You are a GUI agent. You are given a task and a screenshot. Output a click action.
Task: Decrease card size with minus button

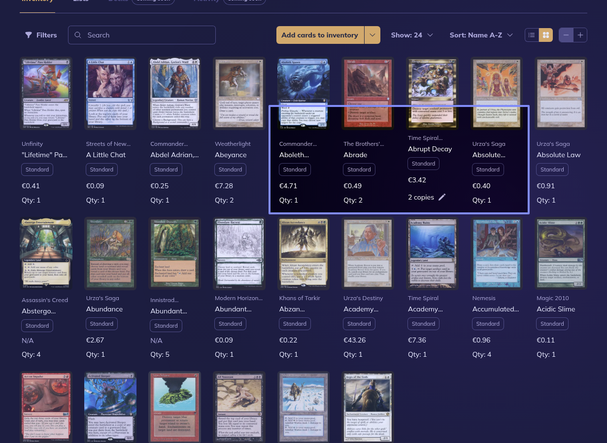566,35
